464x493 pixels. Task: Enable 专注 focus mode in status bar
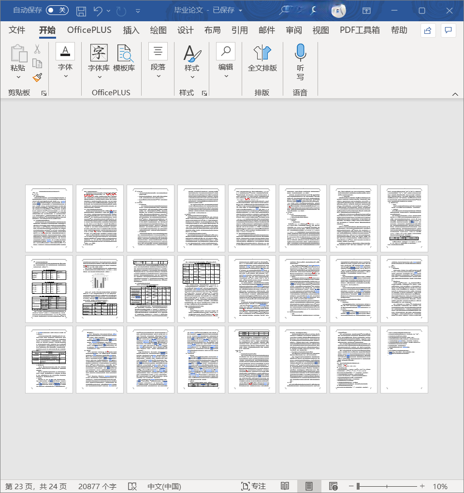(254, 486)
